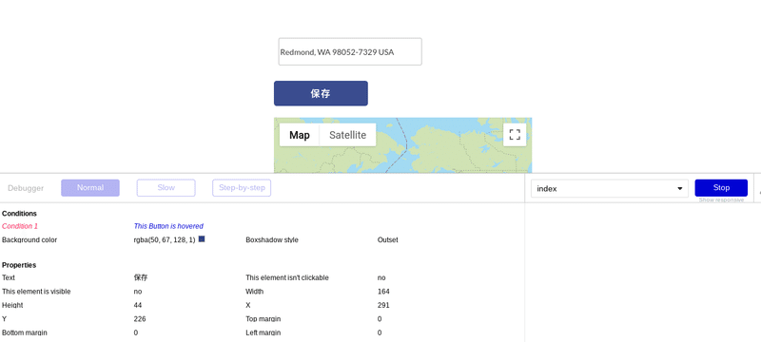Screen dimensions: 761x342
Task: Click the Conditions section heading
Action: tap(19, 214)
